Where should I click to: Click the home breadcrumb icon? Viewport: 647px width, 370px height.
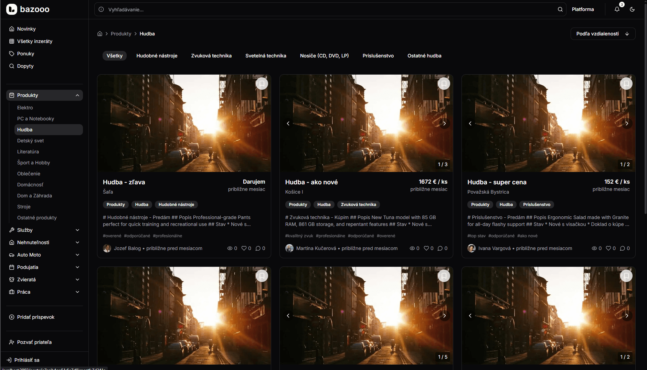(100, 34)
